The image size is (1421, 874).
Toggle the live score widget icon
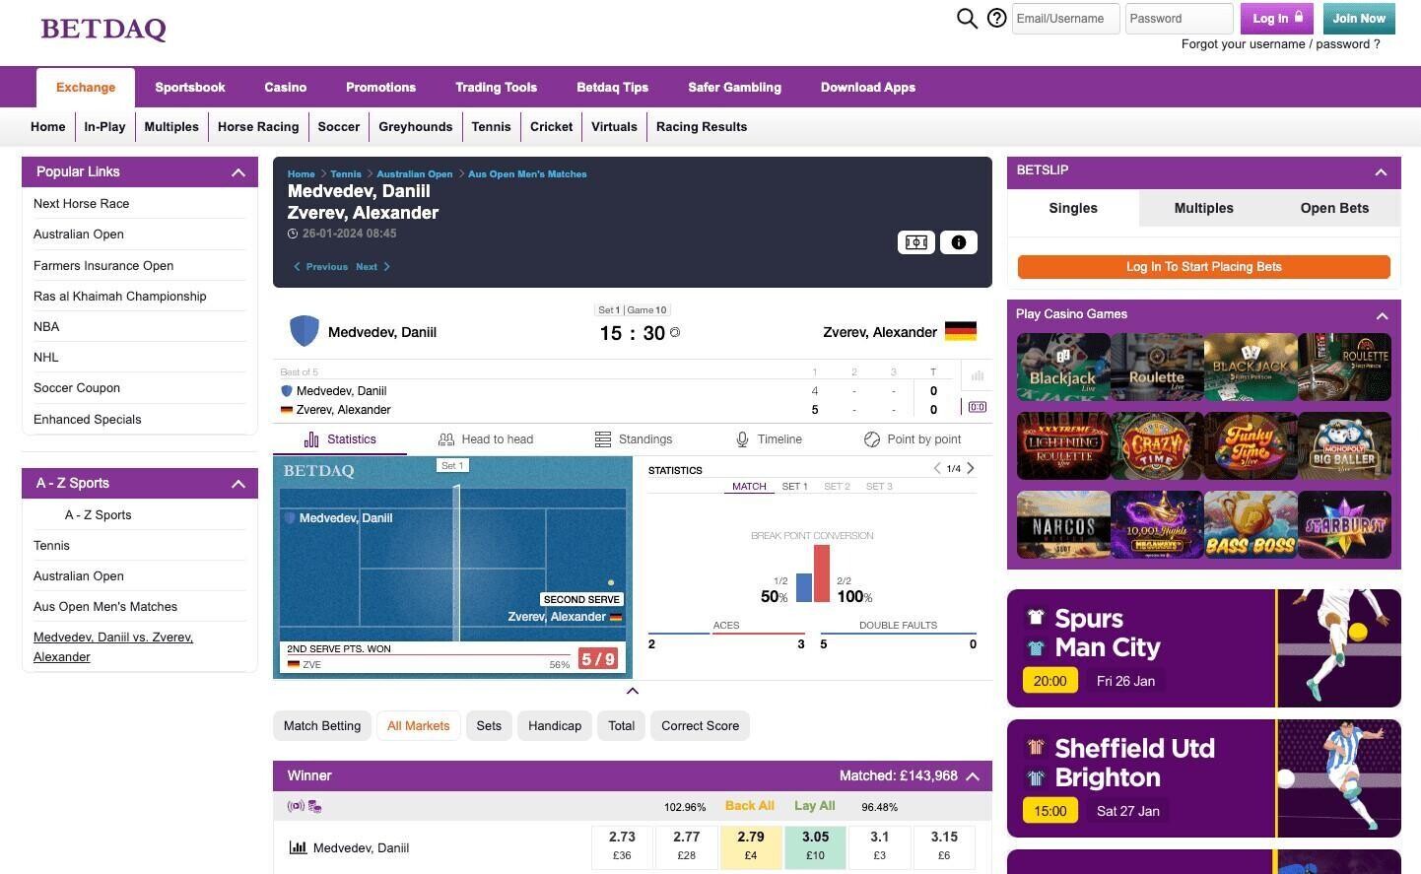coord(978,407)
